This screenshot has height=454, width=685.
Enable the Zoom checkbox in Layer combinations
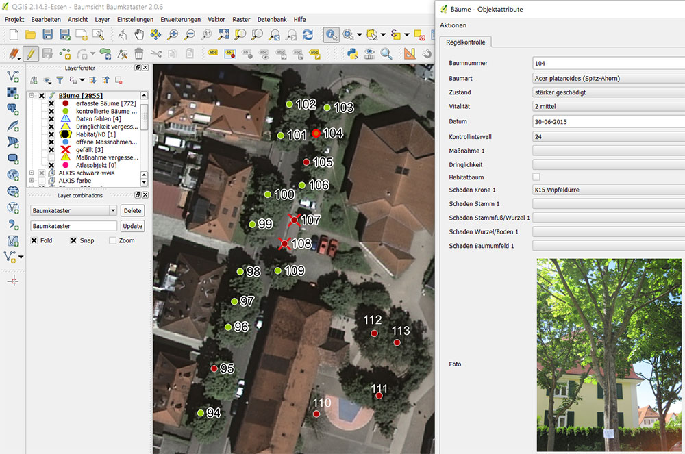113,241
